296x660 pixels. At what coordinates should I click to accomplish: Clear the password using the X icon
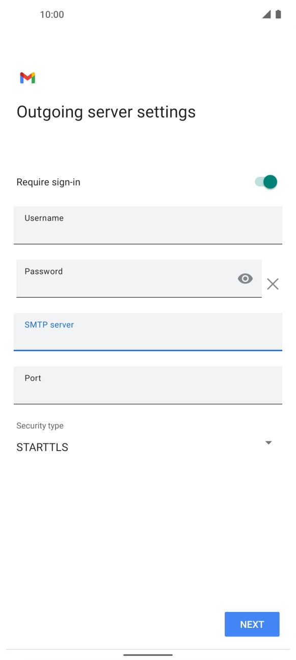coord(273,284)
